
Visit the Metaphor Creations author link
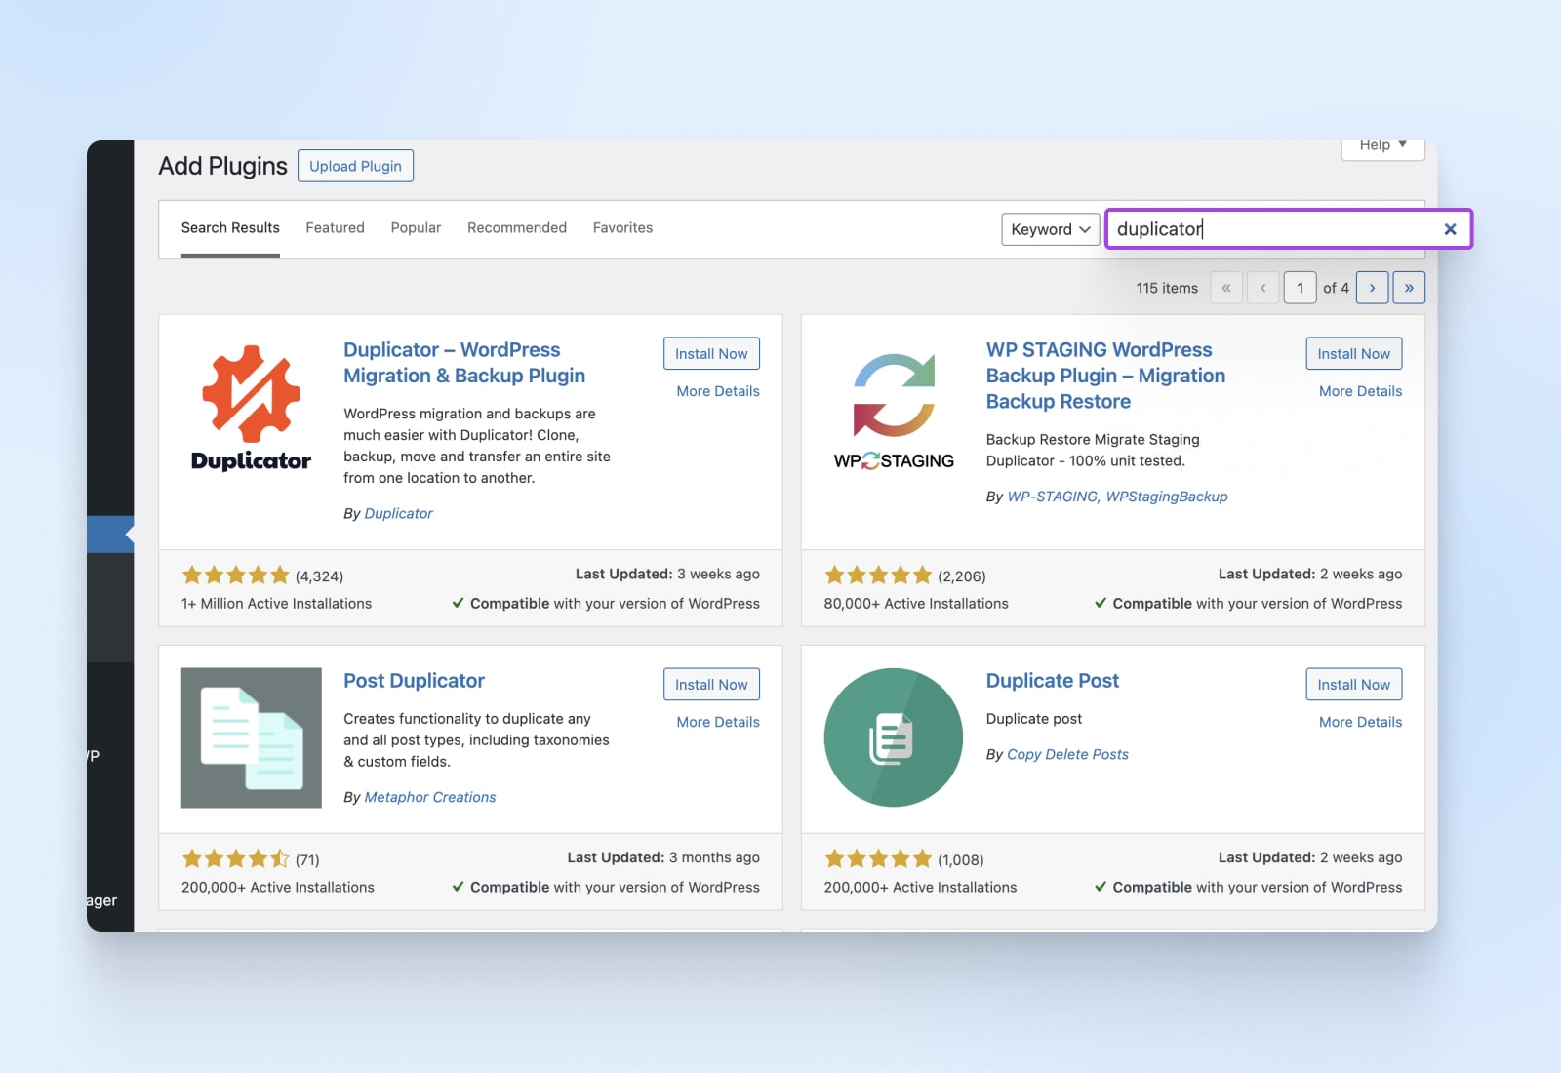[429, 797]
